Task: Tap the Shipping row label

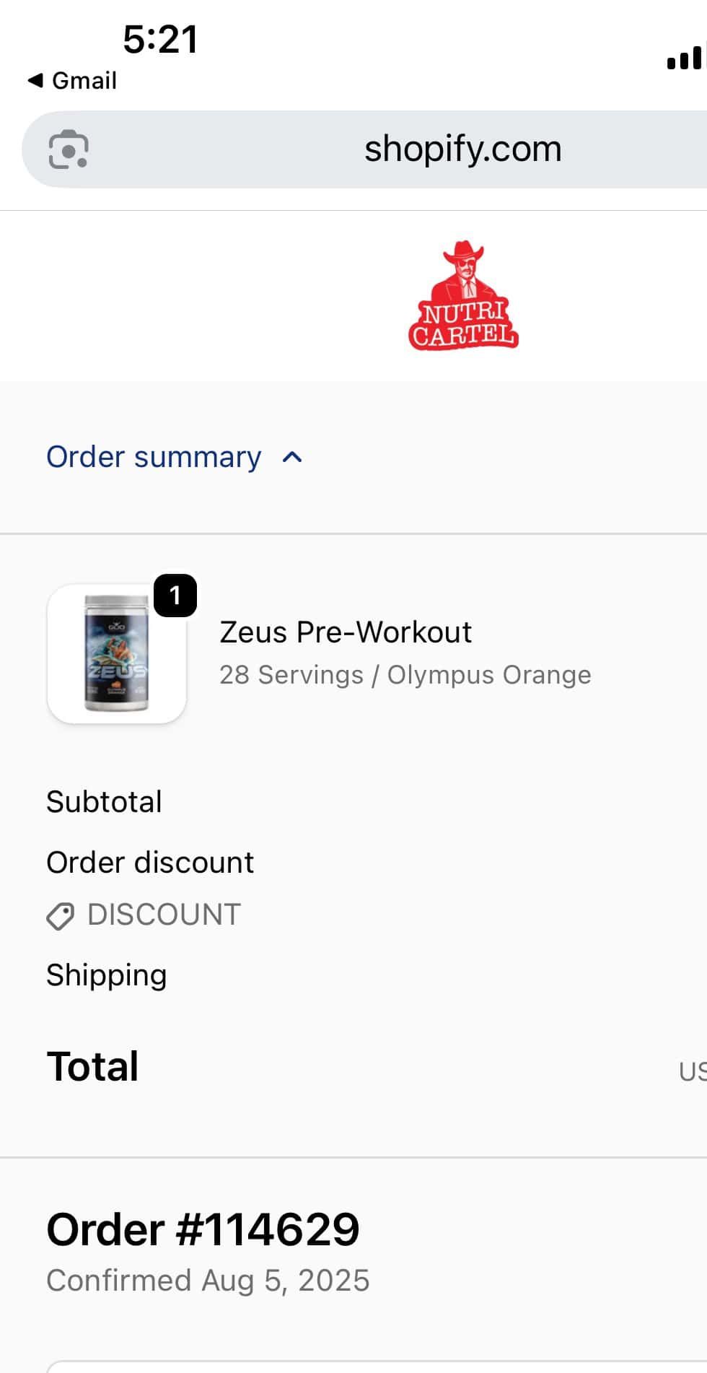Action: click(107, 975)
